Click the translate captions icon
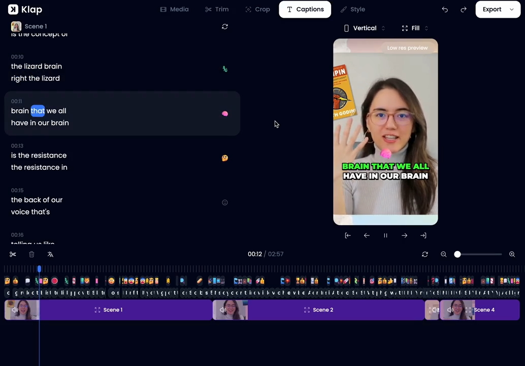The width and height of the screenshot is (525, 366). (50, 254)
